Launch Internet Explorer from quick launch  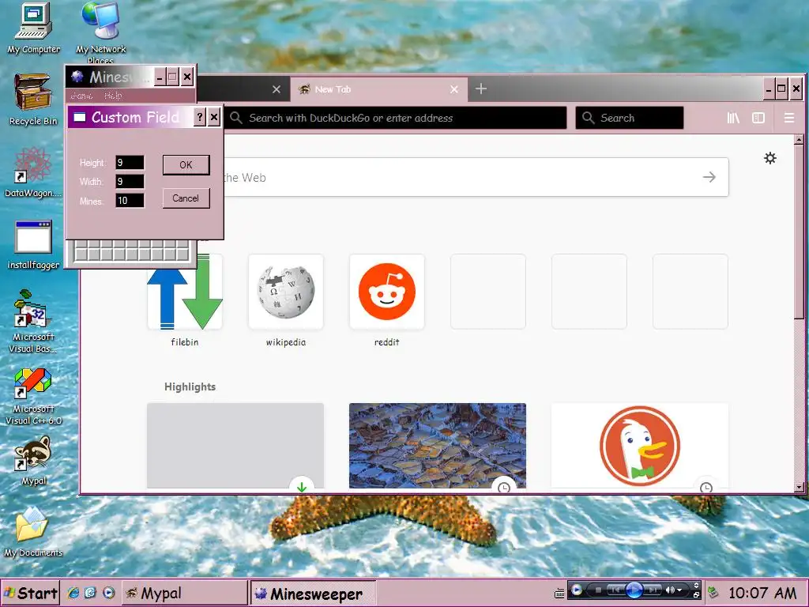tap(73, 593)
